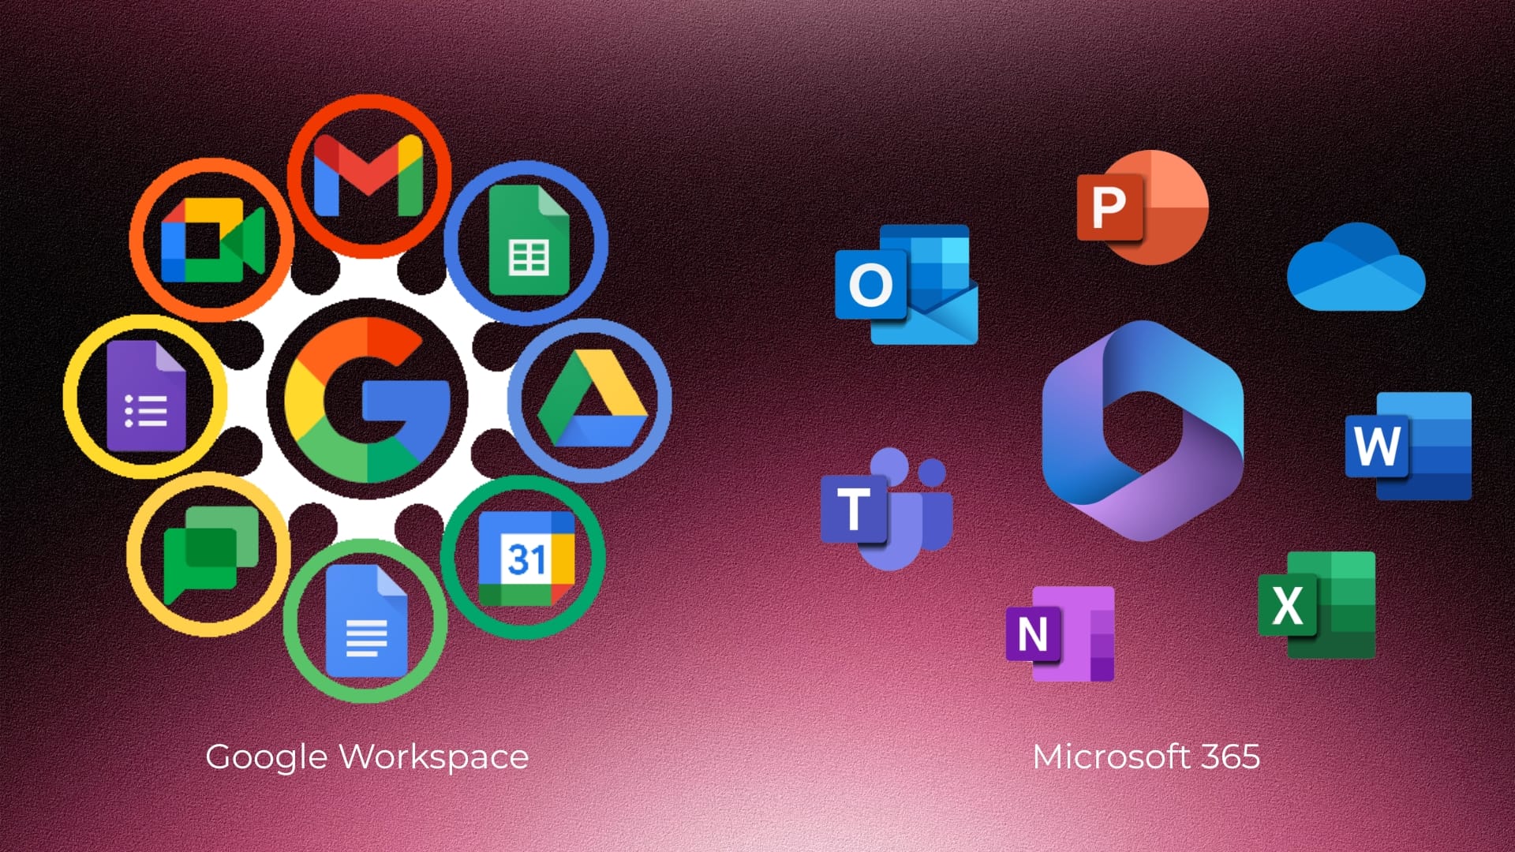Open the Outlook icon

(907, 284)
